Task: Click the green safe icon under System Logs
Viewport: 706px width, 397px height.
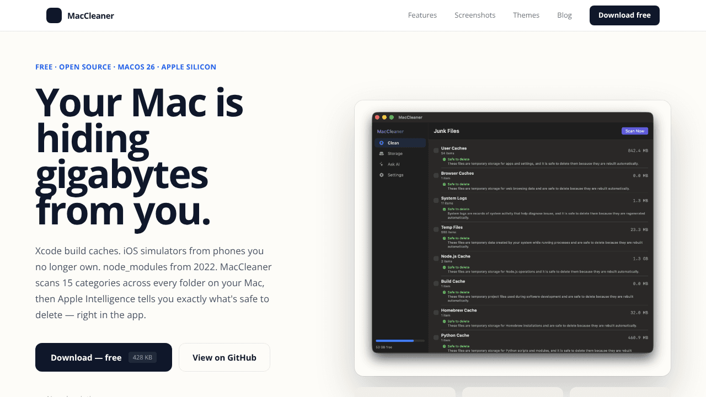Action: pos(444,209)
